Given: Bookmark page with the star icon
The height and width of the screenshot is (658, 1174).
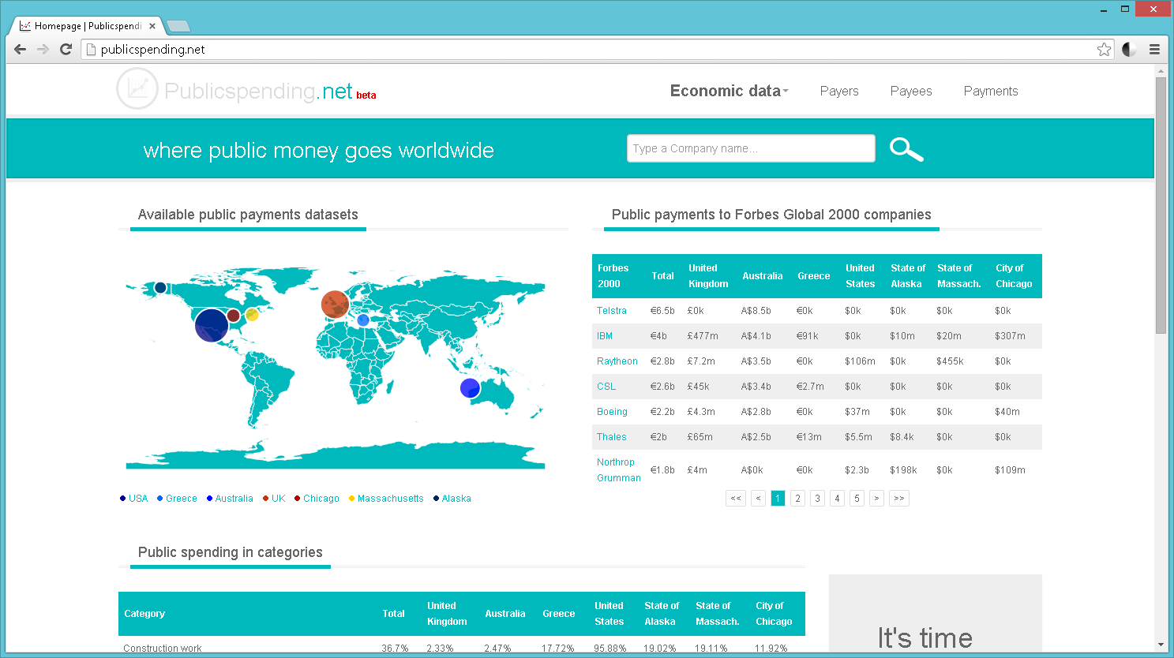Looking at the screenshot, I should click(x=1104, y=50).
